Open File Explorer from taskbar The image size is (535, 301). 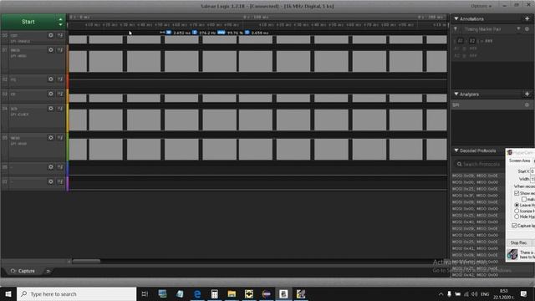[x=232, y=293]
